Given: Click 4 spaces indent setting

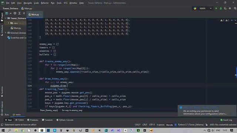Looking at the screenshot, I should point(160,125).
